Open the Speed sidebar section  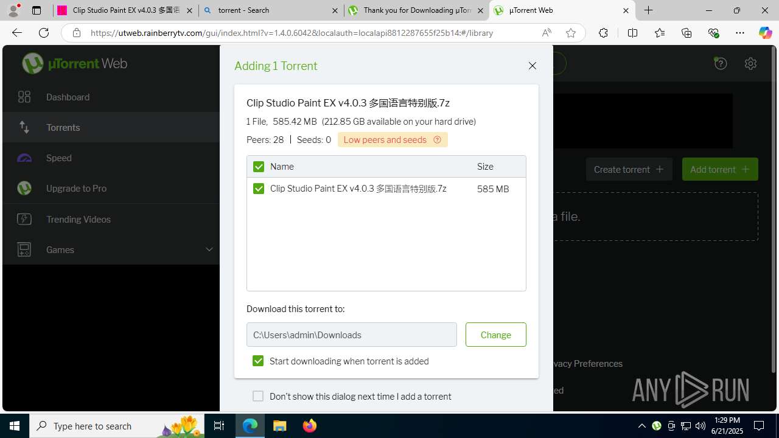pos(111,158)
